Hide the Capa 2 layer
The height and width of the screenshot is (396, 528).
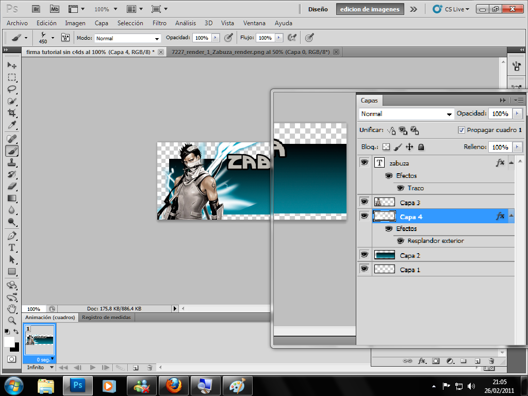click(x=365, y=255)
